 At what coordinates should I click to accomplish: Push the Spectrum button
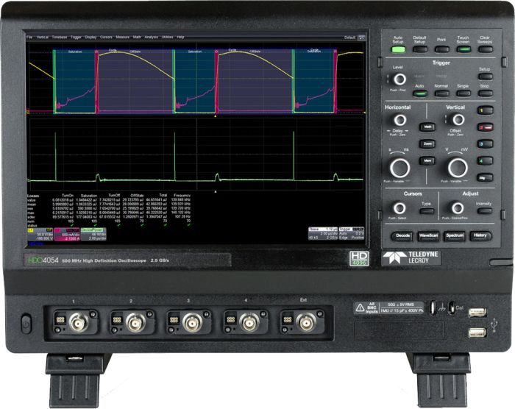(454, 235)
